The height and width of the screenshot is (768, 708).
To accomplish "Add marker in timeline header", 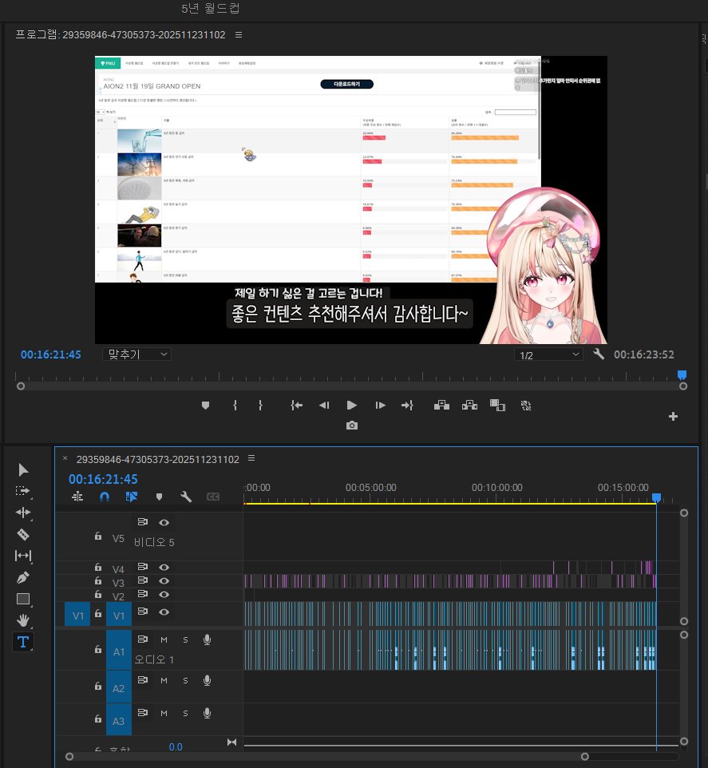I will pyautogui.click(x=159, y=497).
